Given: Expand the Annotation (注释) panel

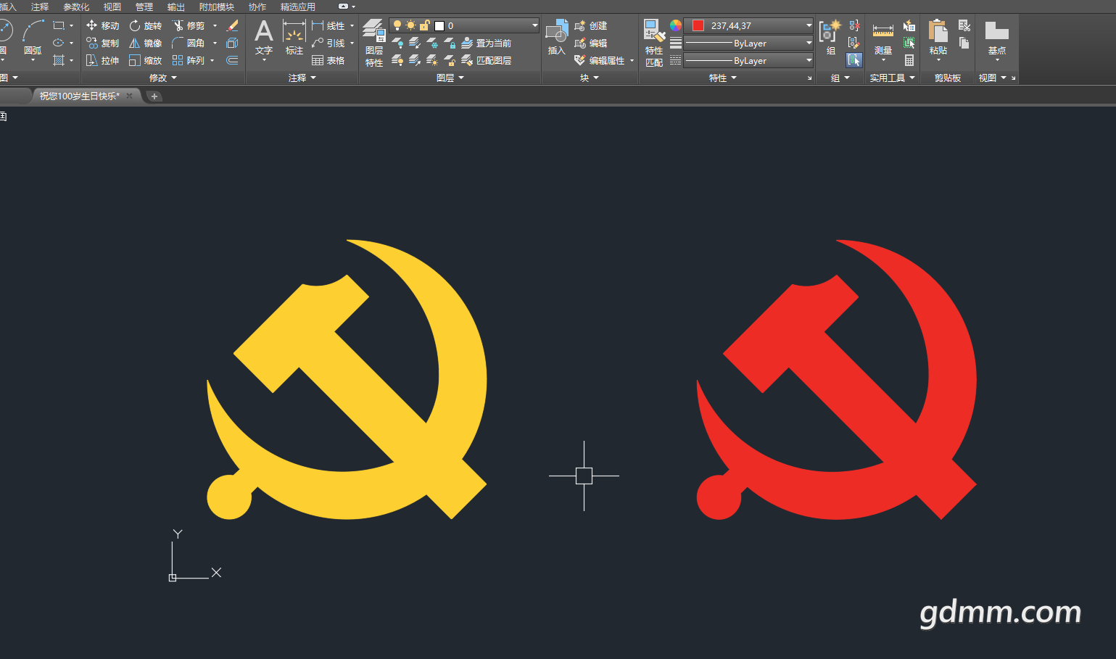Looking at the screenshot, I should point(302,78).
